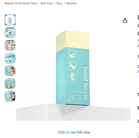Show the thumbnail of the woman's face with before-after photos

pos(10,45)
